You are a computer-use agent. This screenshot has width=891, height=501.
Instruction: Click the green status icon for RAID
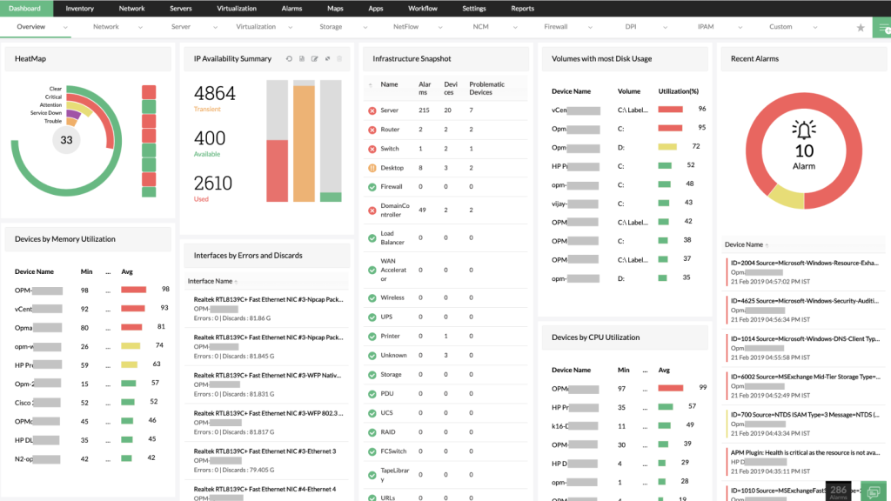[372, 433]
